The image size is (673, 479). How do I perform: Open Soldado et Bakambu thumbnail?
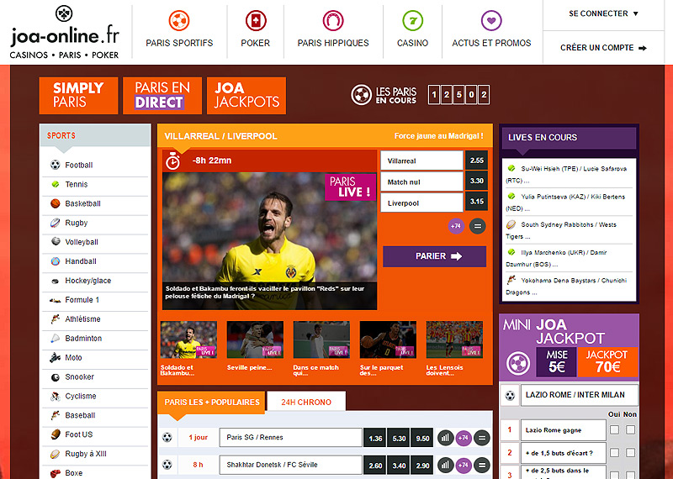click(x=188, y=340)
